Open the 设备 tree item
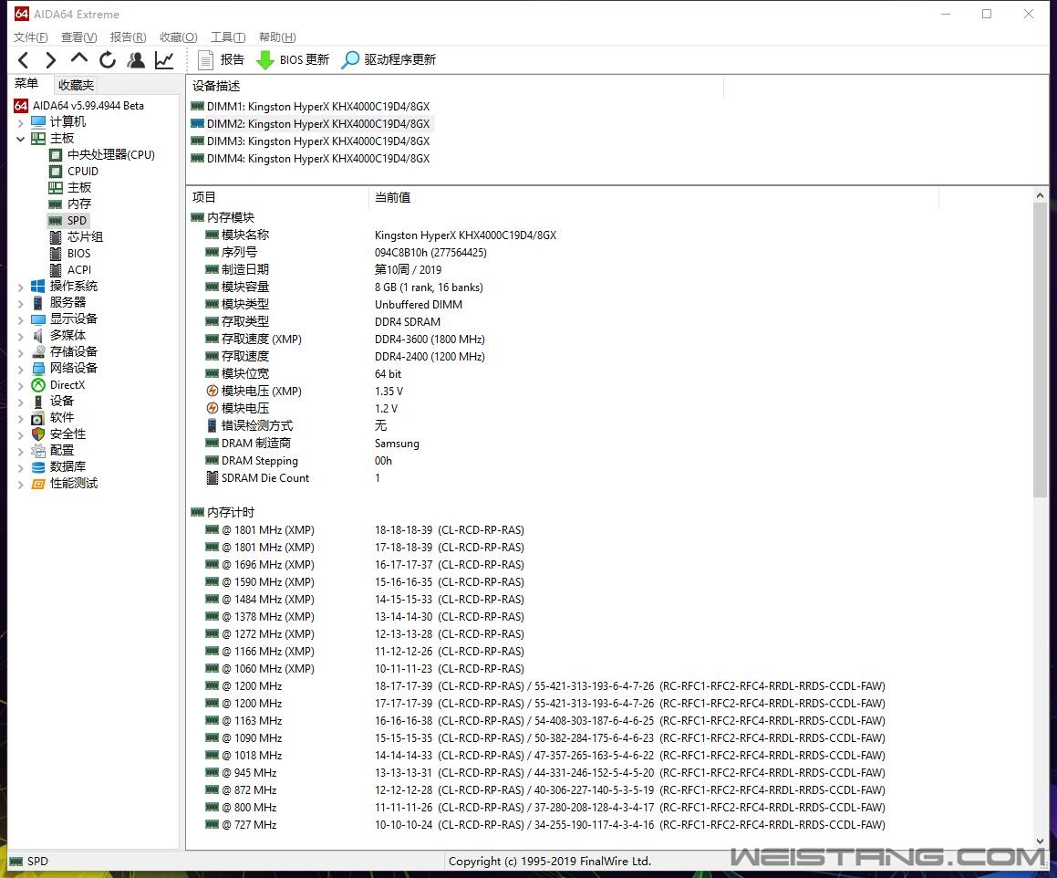1057x878 pixels. [x=62, y=401]
